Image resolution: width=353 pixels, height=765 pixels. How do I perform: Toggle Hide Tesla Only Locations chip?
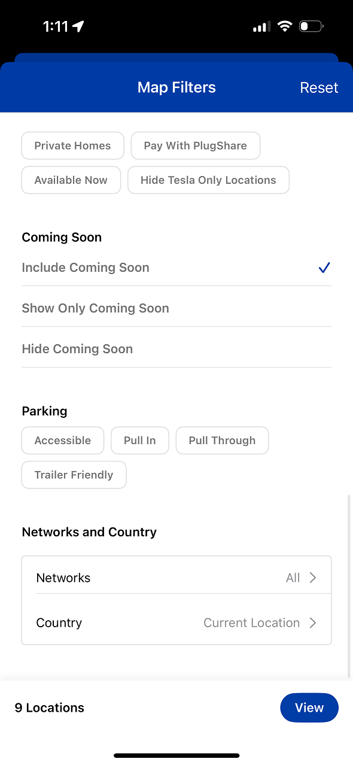[x=208, y=180]
